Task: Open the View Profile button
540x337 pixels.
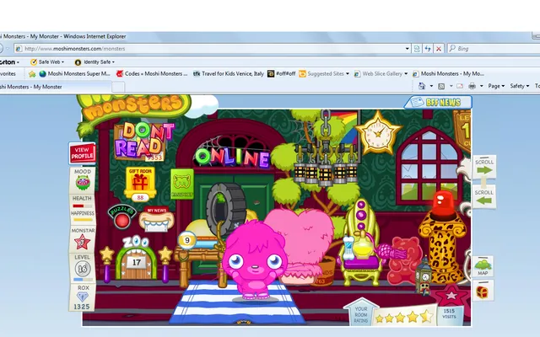Action: pyautogui.click(x=82, y=153)
